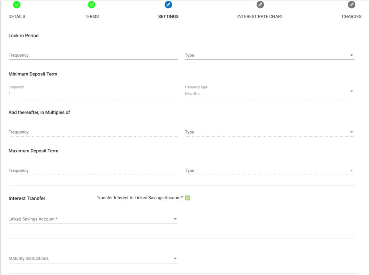Click the pencil icon above Interest Rate Chart

click(260, 5)
